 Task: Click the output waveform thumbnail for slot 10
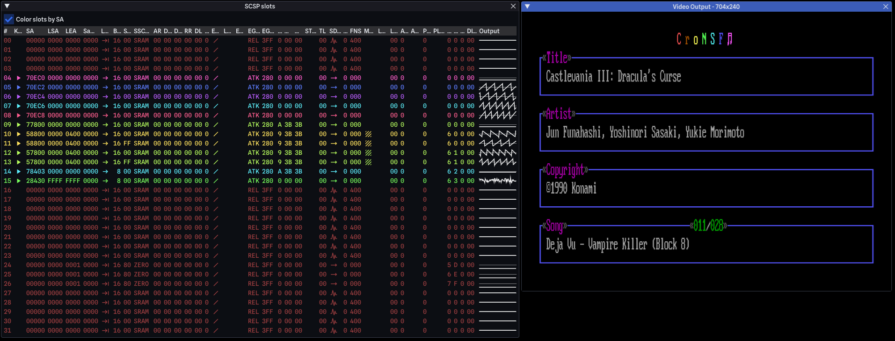coord(498,134)
